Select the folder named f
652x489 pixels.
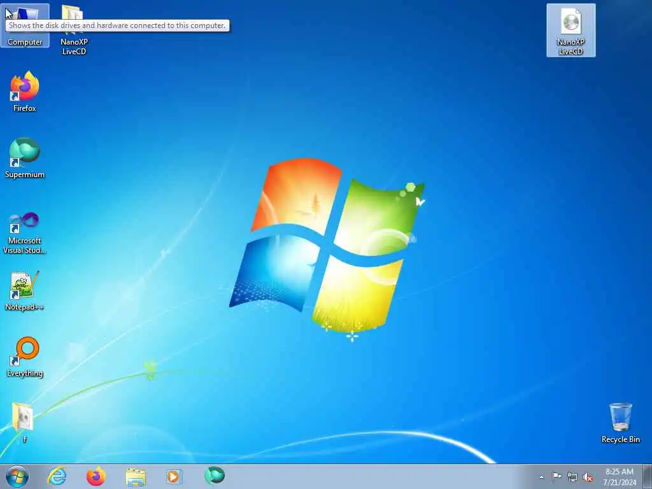24,422
